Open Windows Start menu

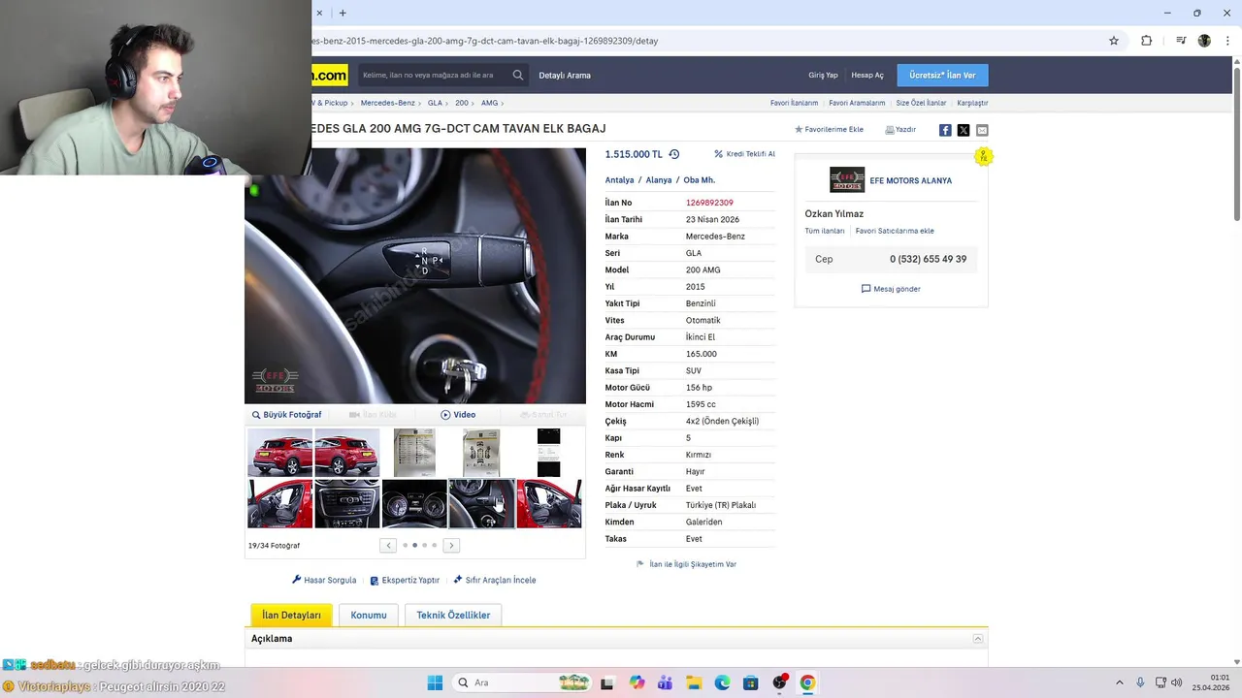tap(435, 682)
